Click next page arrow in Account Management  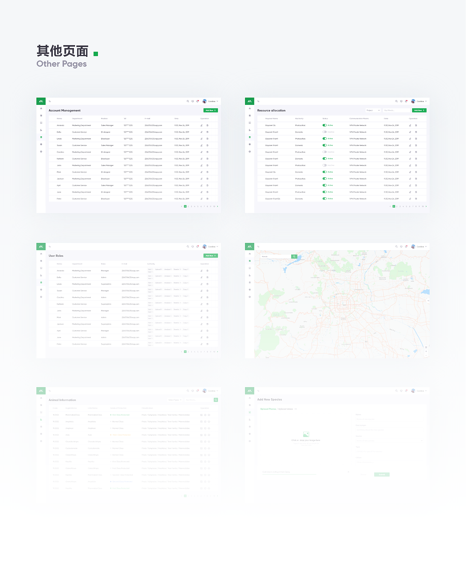point(218,207)
